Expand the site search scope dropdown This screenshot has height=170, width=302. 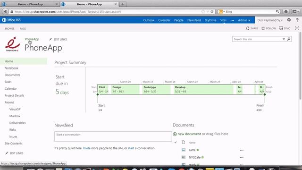tap(284, 39)
